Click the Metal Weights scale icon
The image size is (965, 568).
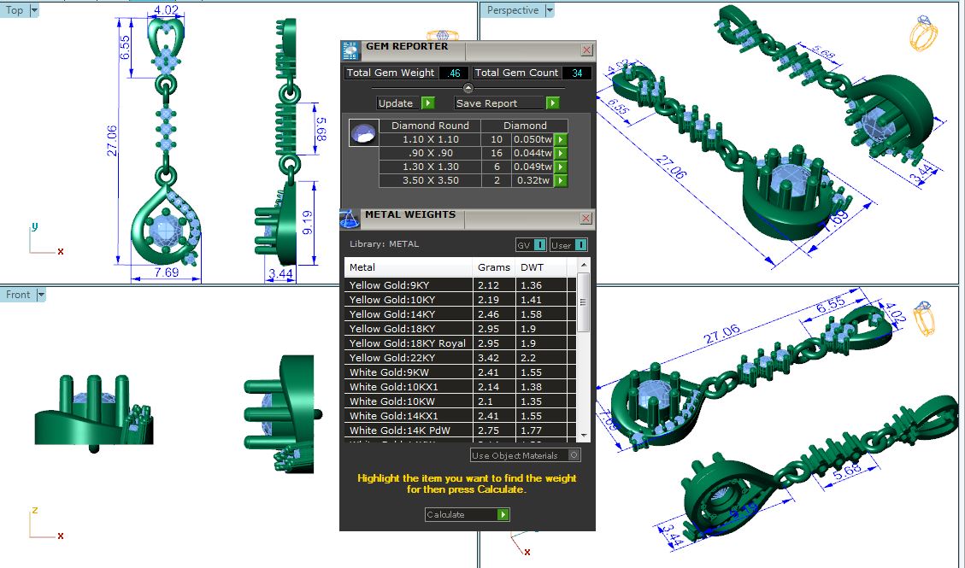(349, 219)
